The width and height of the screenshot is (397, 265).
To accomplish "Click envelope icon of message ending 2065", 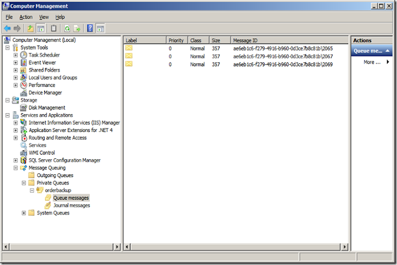I will tap(129, 48).
